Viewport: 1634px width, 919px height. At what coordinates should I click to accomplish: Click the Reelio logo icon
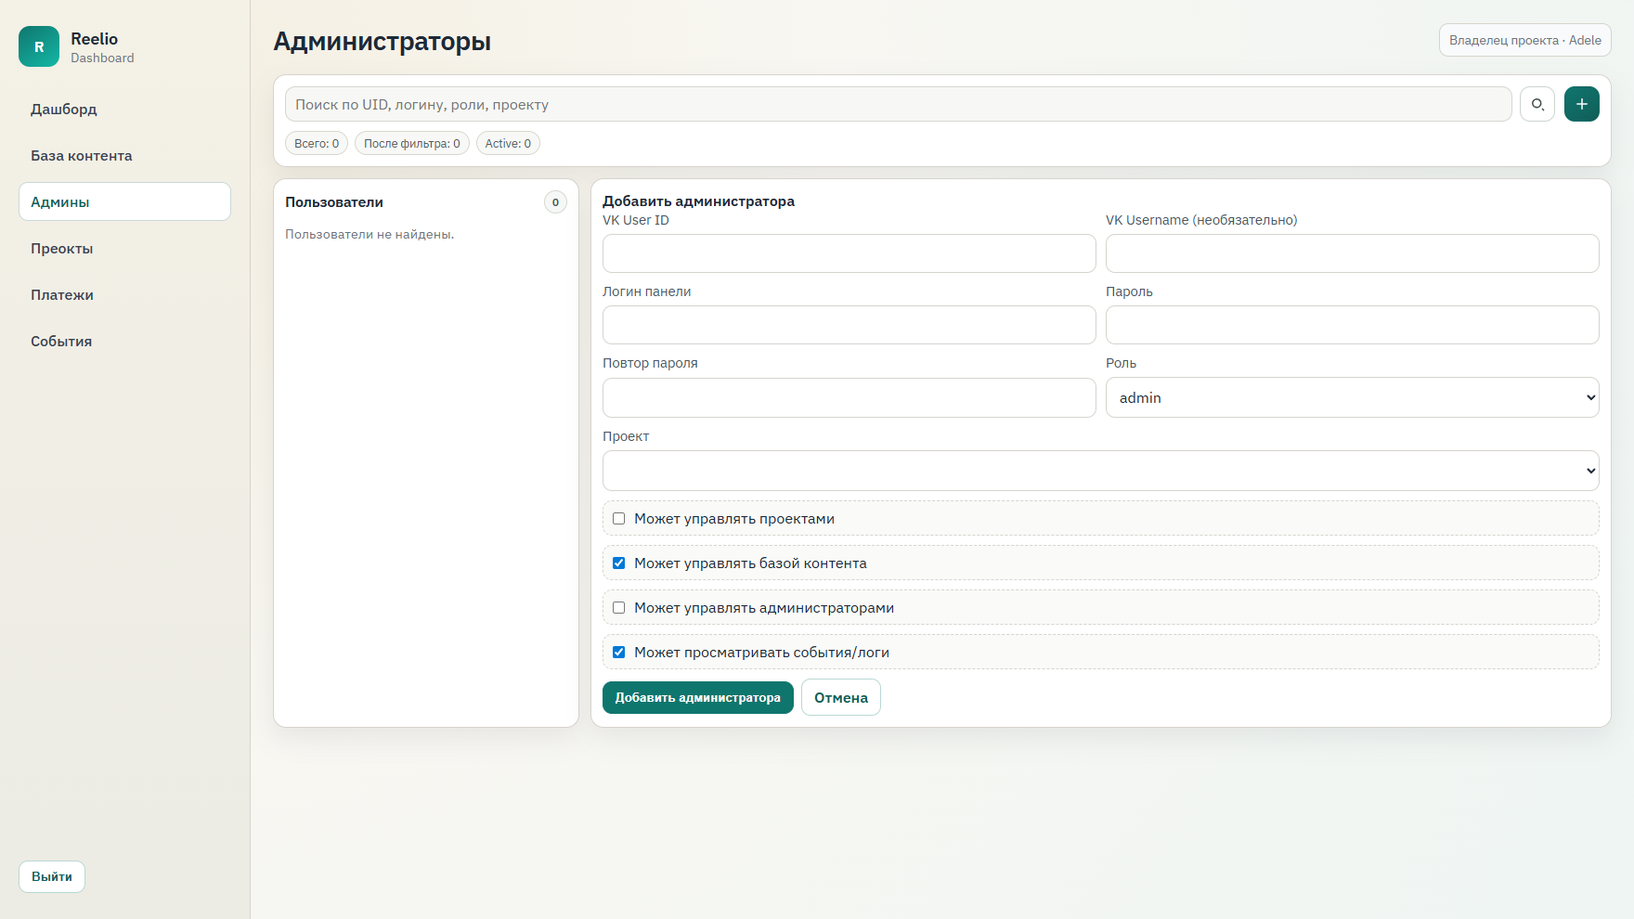pos(39,46)
